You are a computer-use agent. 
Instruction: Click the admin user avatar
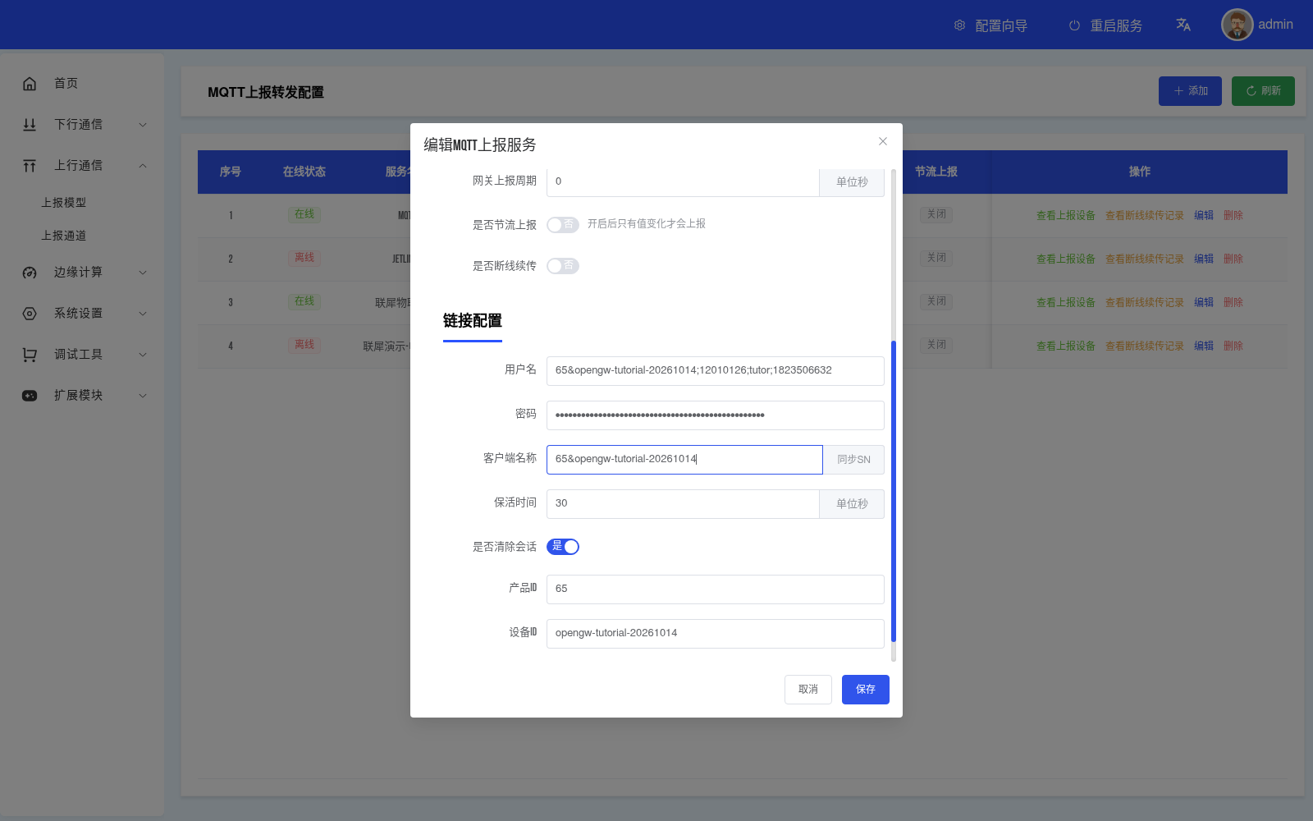(x=1237, y=25)
